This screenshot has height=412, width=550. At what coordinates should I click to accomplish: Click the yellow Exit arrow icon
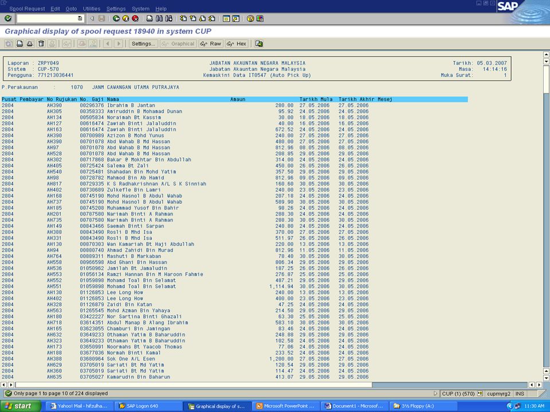tap(125, 18)
